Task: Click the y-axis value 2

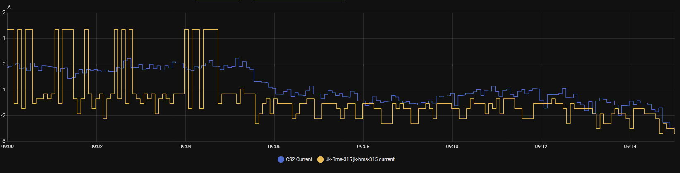Action: [4, 12]
